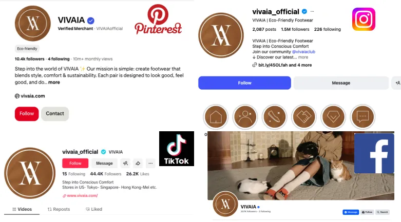Click the TikTok share arrow icon
The height and width of the screenshot is (222, 401).
(x=138, y=163)
